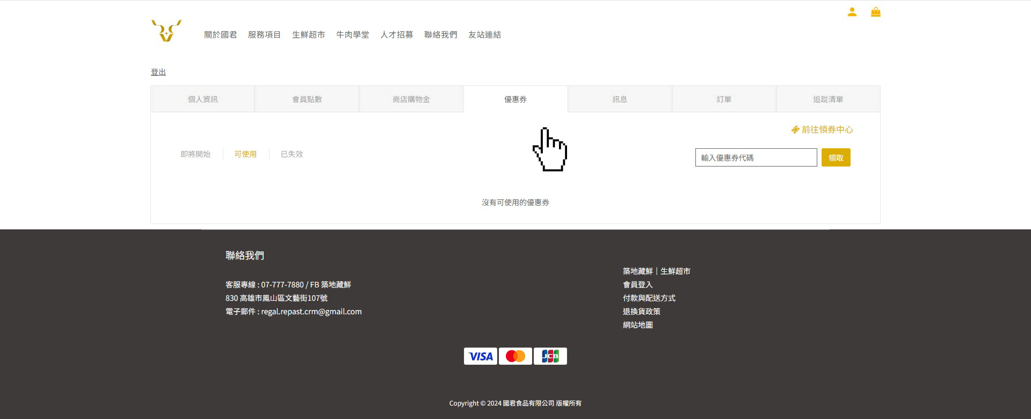The width and height of the screenshot is (1031, 419).
Task: Open 聯絡我們 in the top navigation
Action: (x=441, y=35)
